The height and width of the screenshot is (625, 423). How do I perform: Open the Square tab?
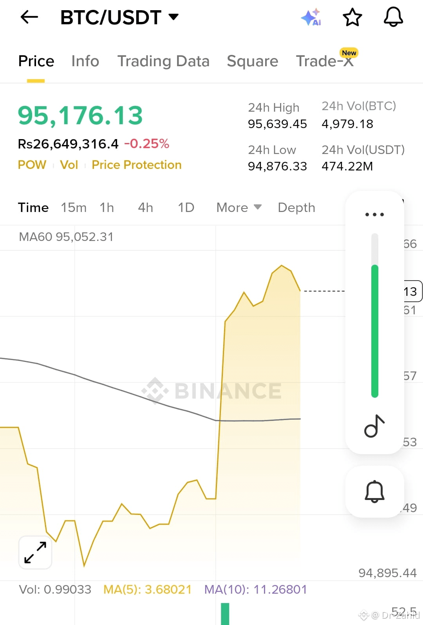click(x=252, y=61)
